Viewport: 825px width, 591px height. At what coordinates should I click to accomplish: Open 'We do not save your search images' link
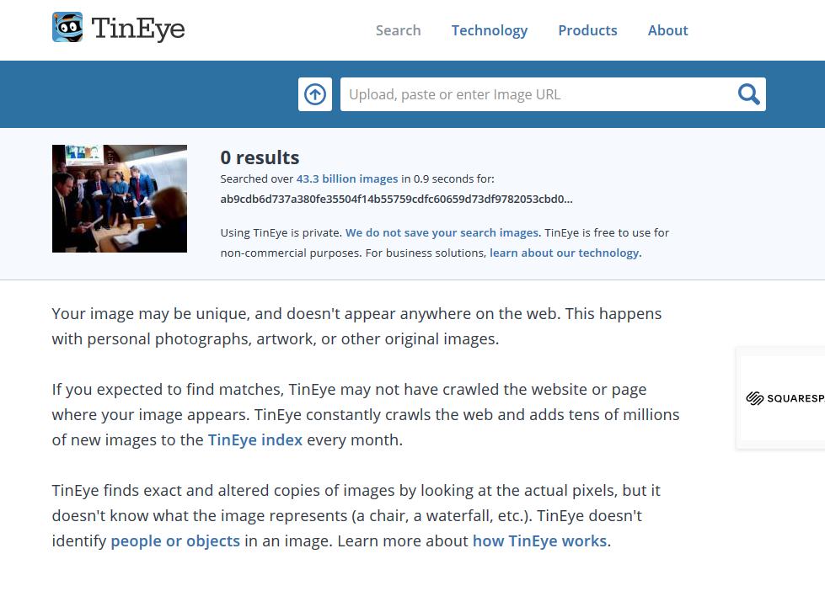click(442, 232)
